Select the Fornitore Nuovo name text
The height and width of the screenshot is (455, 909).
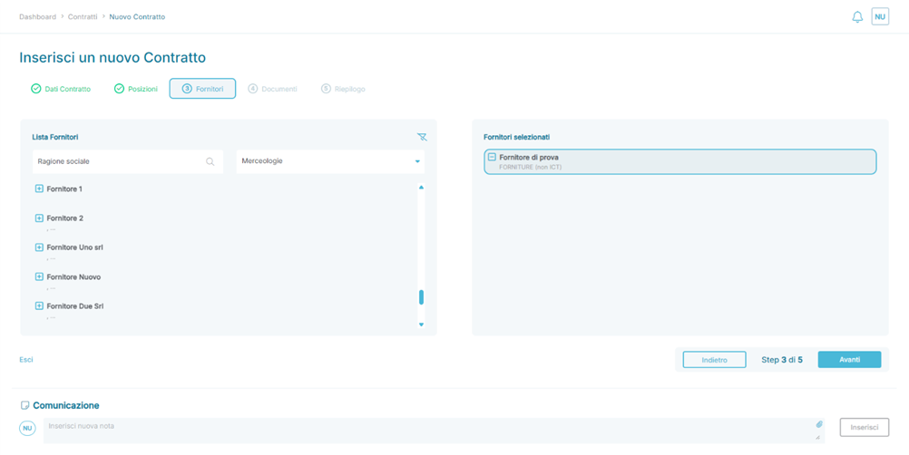[73, 276]
